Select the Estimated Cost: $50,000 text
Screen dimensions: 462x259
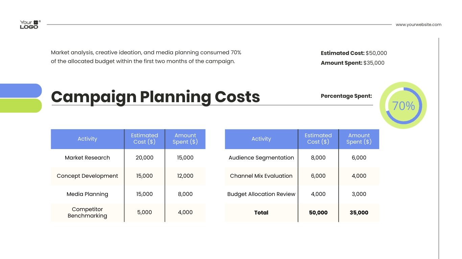click(353, 53)
